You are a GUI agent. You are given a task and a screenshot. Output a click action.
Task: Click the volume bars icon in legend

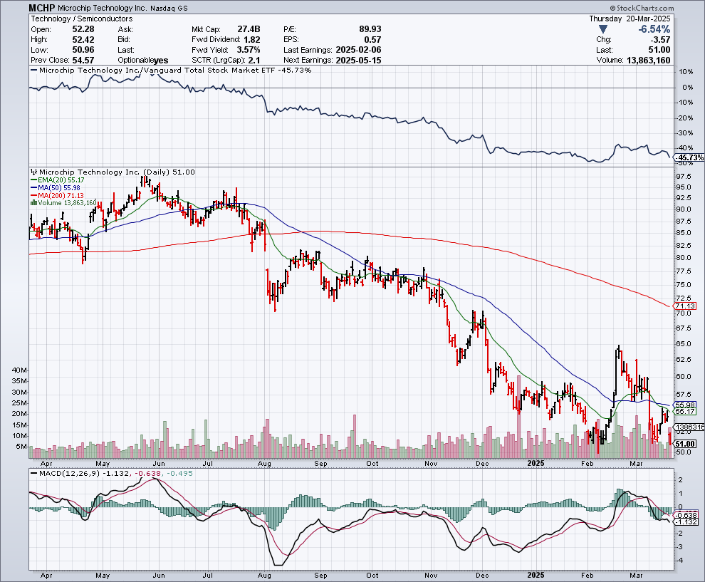click(x=32, y=203)
